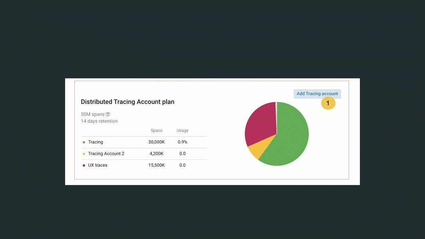This screenshot has width=425, height=239.
Task: Select the maroon UX traces pie slice
Action: pos(262,120)
